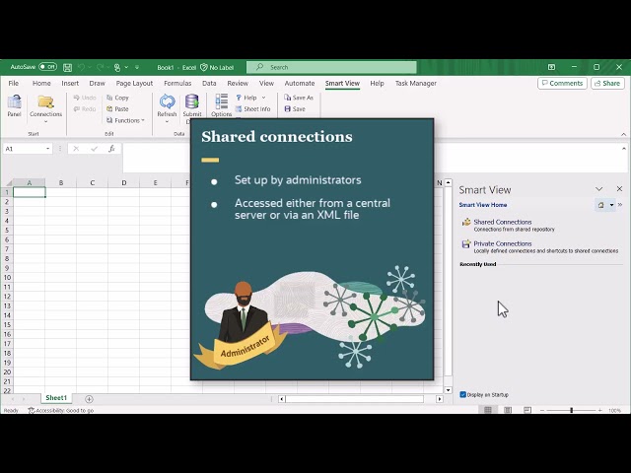The image size is (631, 473).
Task: Click the Comments button
Action: [562, 83]
